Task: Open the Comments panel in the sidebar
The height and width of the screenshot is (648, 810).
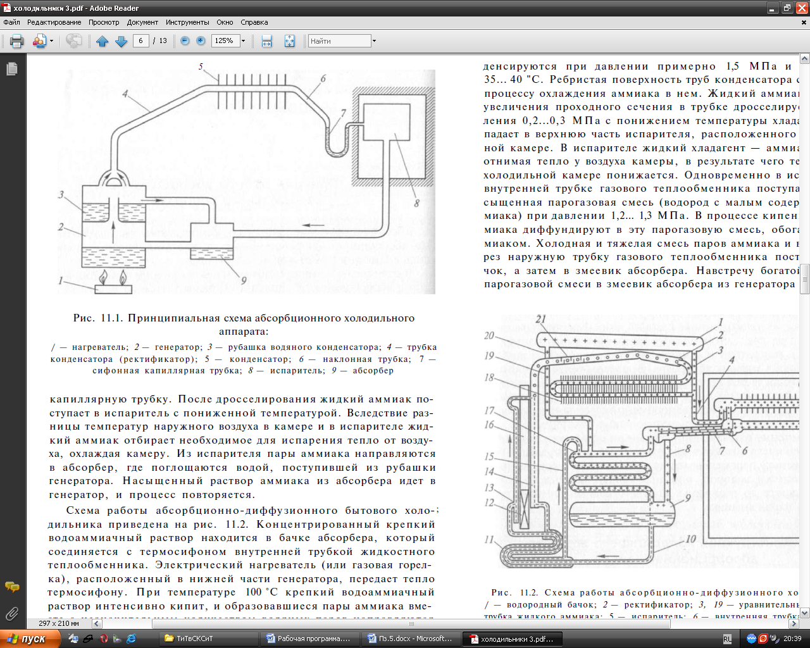Action: coord(12,587)
